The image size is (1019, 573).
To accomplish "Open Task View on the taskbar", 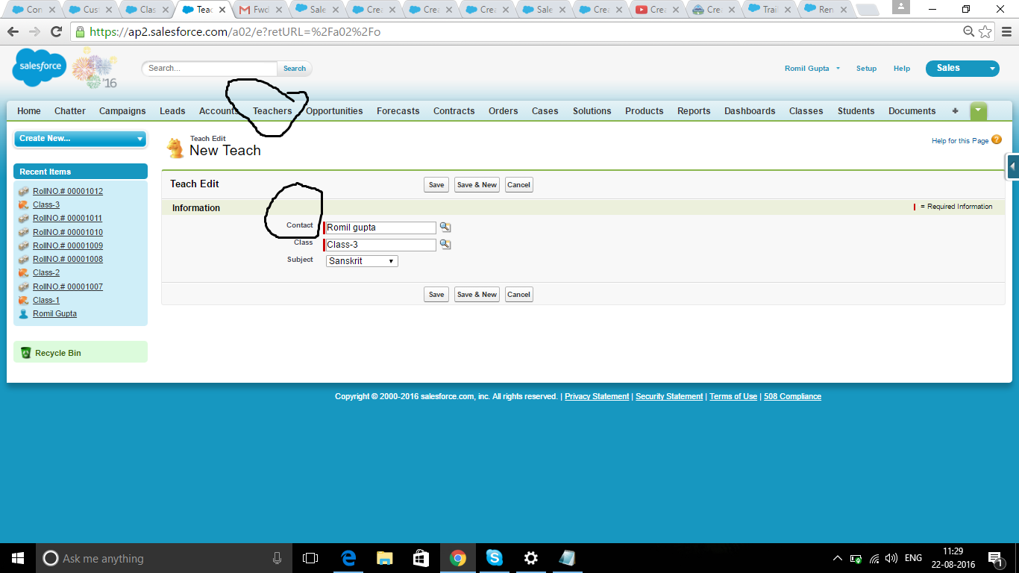I will [310, 558].
